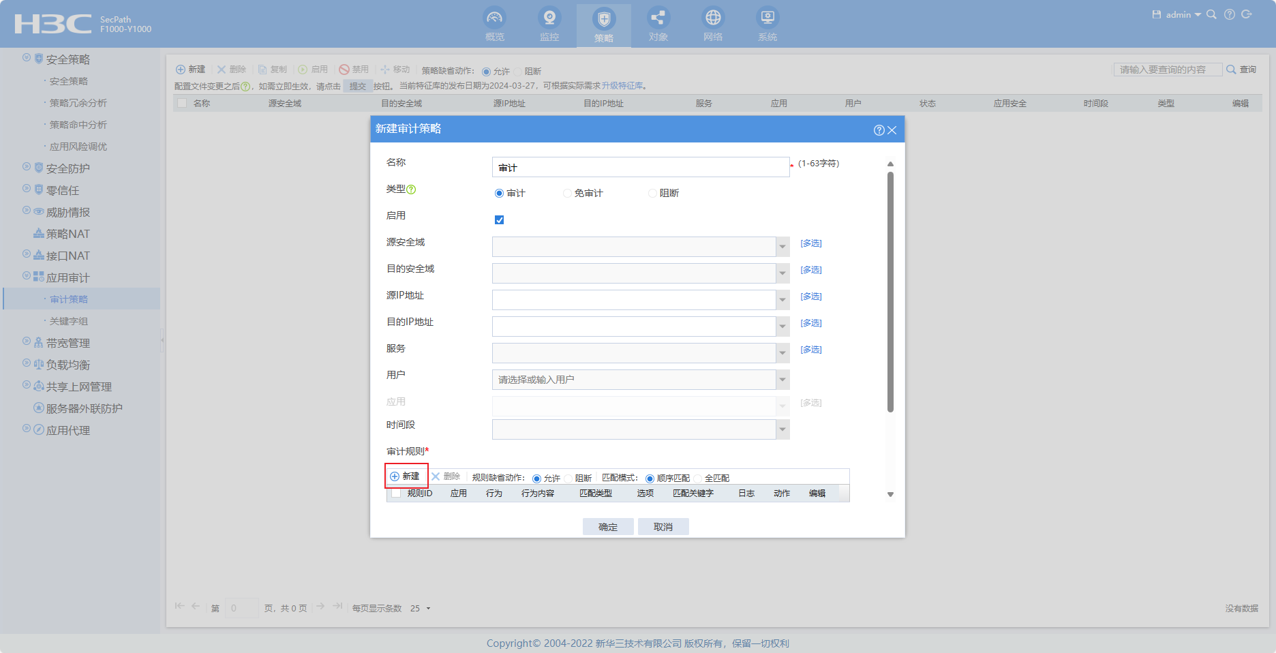Click the save configuration disk icon
1276x653 pixels.
click(x=1157, y=14)
